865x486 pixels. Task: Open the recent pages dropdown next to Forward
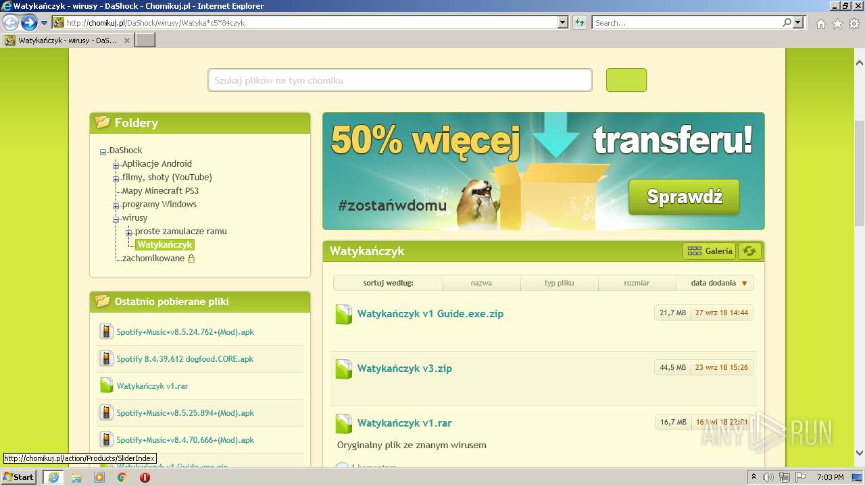coord(45,23)
